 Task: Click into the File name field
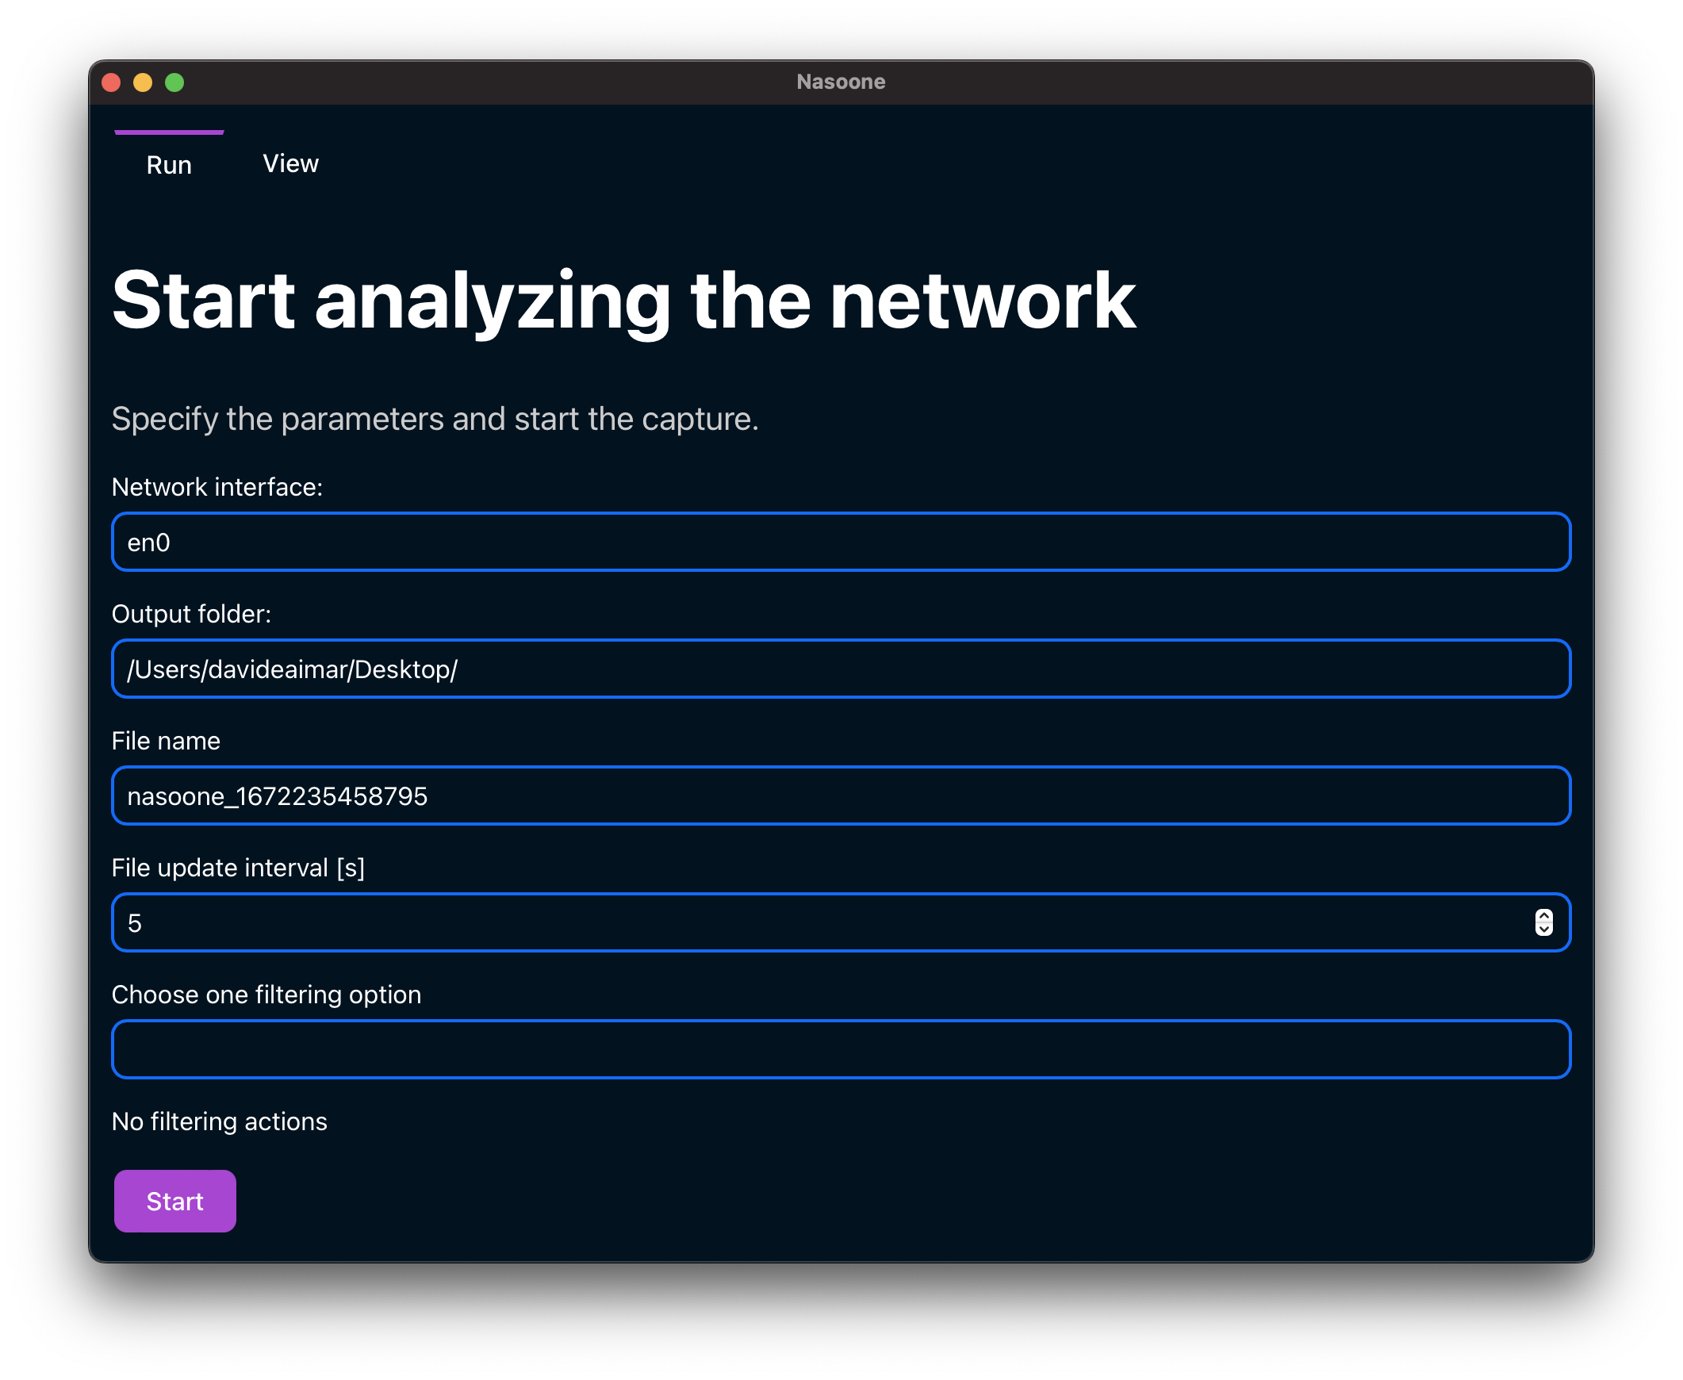[x=840, y=795]
